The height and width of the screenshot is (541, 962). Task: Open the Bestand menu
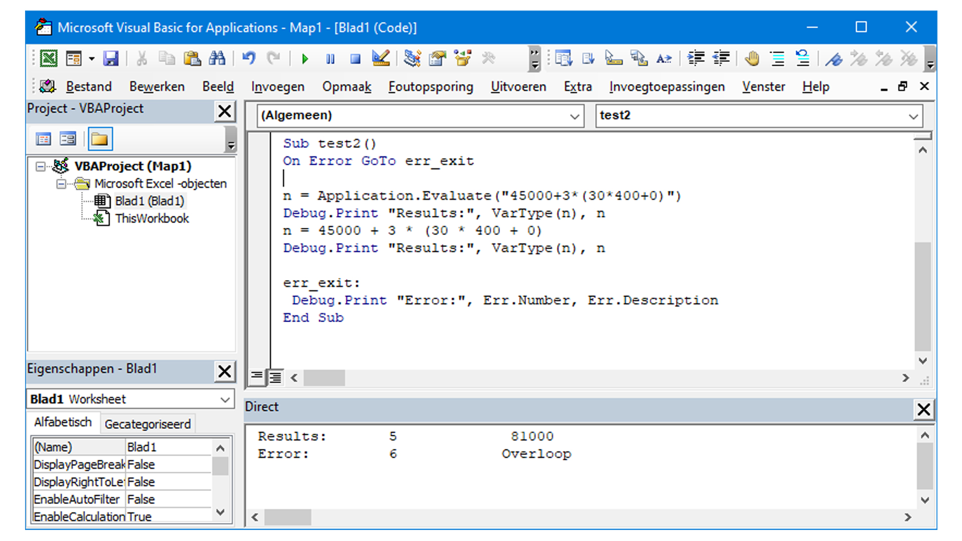(x=89, y=87)
